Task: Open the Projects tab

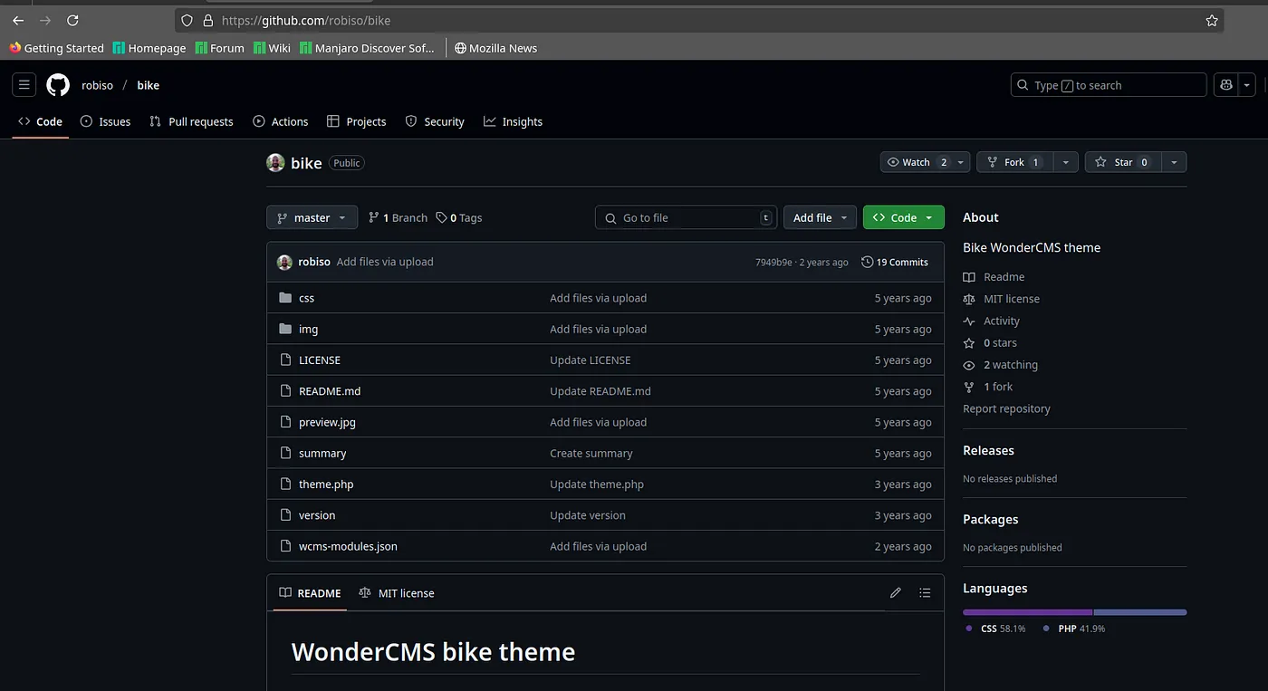Action: [357, 121]
